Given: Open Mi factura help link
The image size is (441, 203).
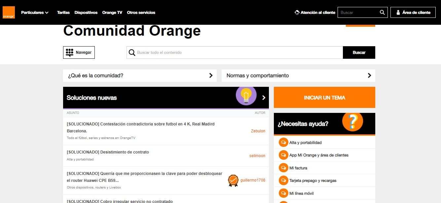Looking at the screenshot, I should click(298, 168).
